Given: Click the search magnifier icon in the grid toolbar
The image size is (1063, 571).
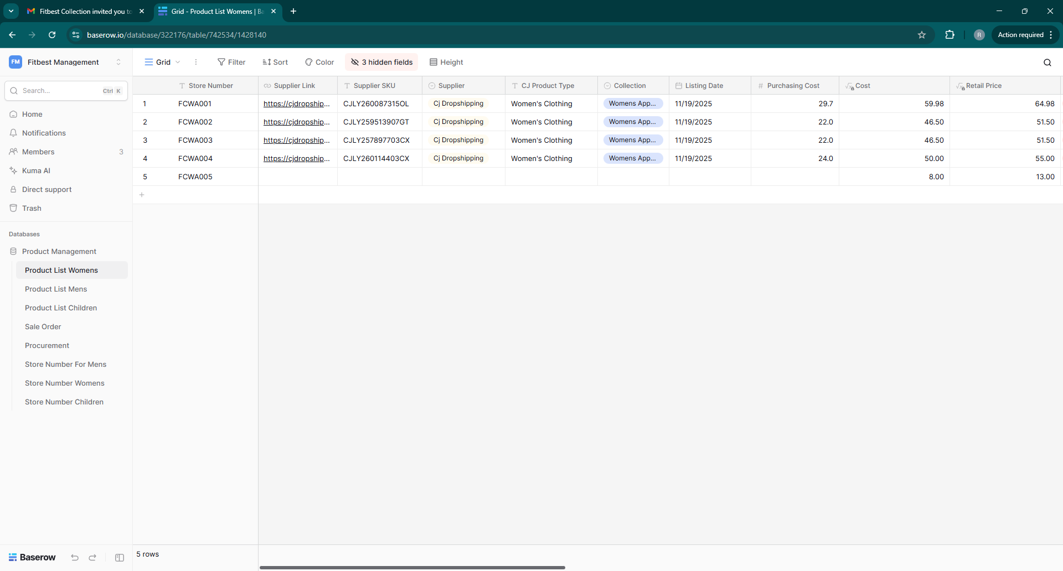Looking at the screenshot, I should 1047,63.
